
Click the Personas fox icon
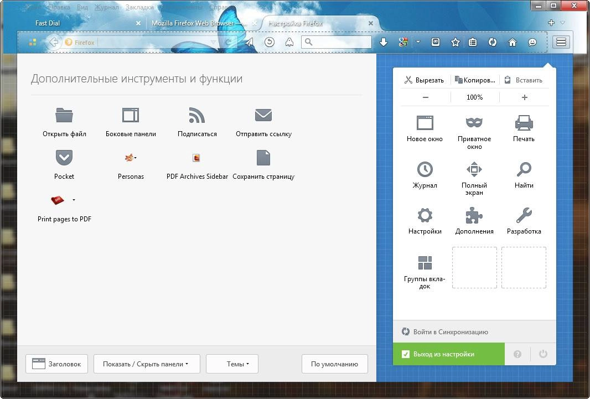coord(129,158)
